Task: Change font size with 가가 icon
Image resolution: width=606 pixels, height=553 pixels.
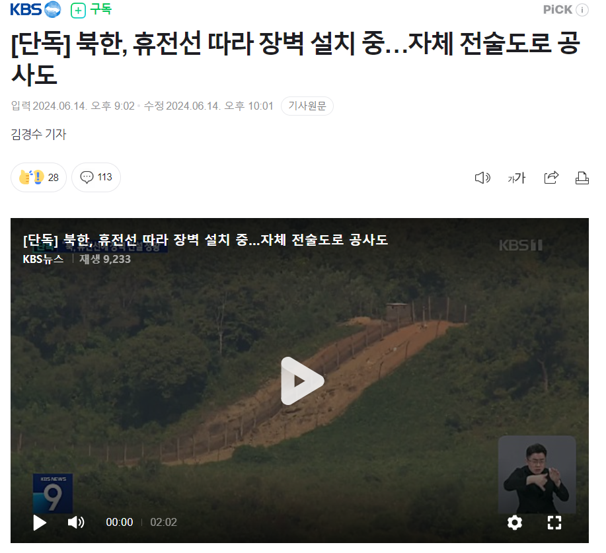Action: pyautogui.click(x=517, y=178)
